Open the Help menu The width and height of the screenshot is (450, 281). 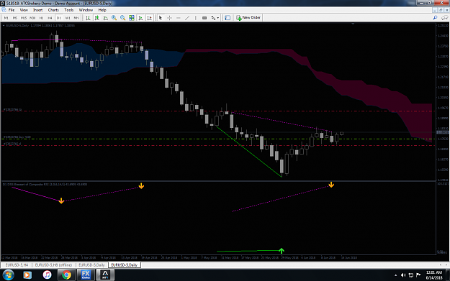[102, 10]
